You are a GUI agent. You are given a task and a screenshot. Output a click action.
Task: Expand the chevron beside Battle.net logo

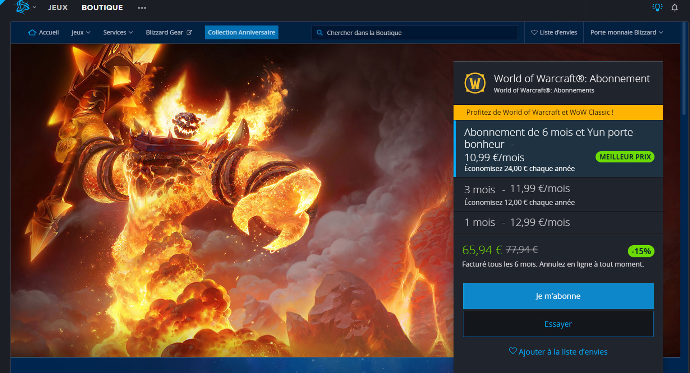34,7
